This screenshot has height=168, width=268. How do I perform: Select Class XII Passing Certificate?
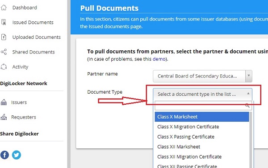click(x=202, y=165)
